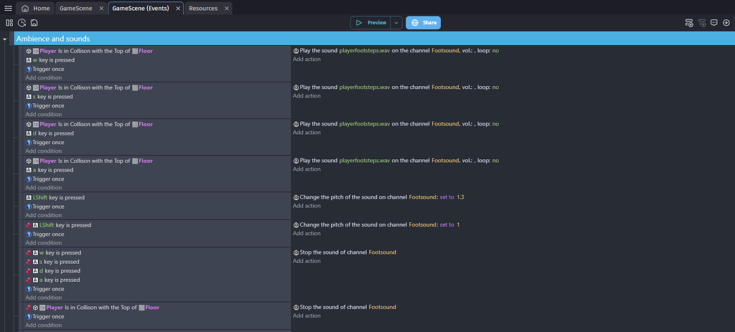Add a comment with the speech bubble icon

pyautogui.click(x=714, y=22)
